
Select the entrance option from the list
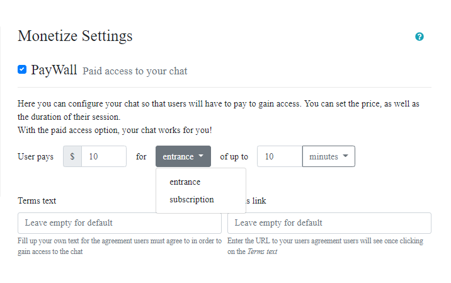pos(185,182)
